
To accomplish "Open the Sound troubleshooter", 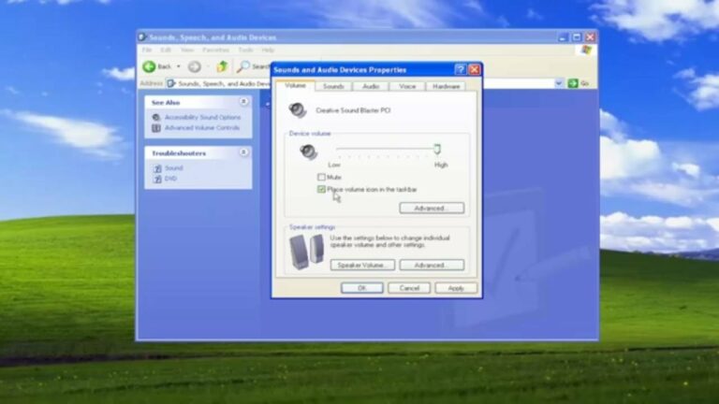I will click(x=174, y=168).
